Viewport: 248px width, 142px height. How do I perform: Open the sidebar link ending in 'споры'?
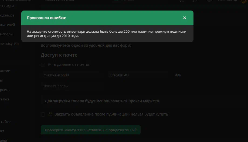tap(6, 34)
